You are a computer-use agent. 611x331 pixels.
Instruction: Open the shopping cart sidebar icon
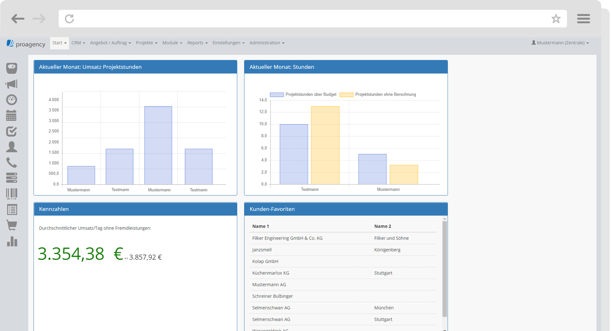click(11, 225)
